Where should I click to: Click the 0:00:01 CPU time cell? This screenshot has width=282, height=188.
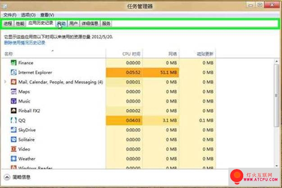tap(124, 82)
